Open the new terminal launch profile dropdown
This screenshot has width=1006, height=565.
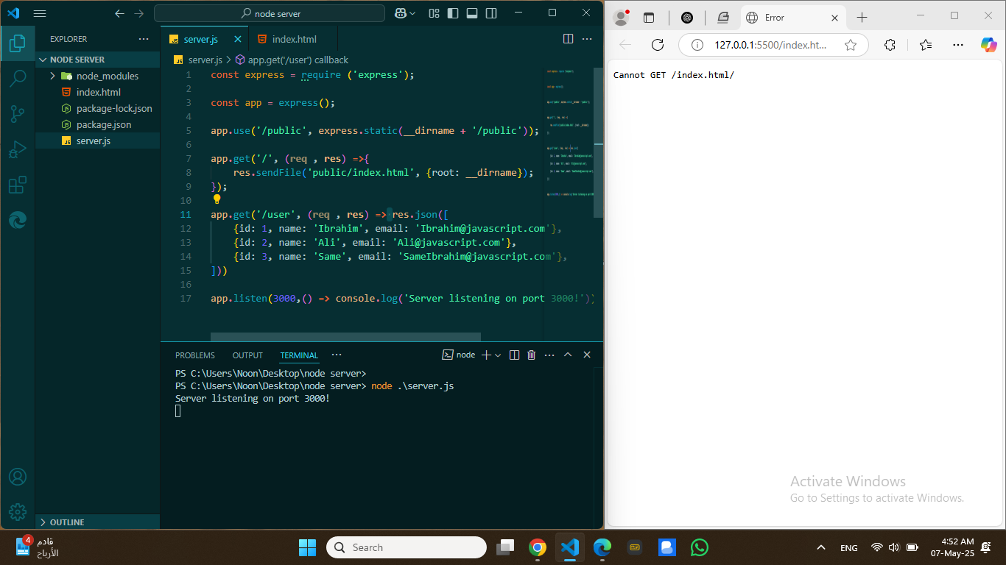(x=499, y=355)
